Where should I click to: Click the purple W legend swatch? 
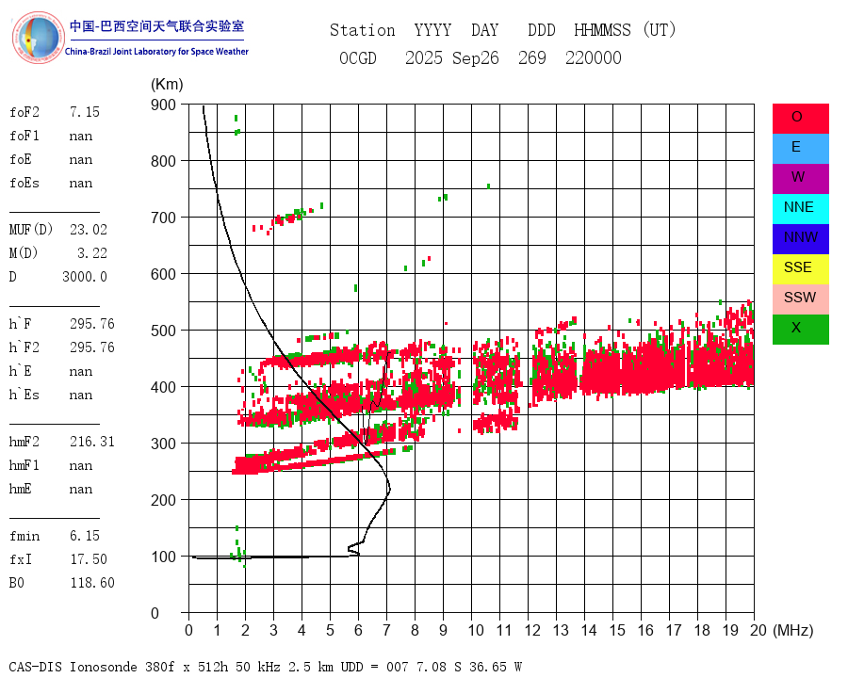point(800,178)
